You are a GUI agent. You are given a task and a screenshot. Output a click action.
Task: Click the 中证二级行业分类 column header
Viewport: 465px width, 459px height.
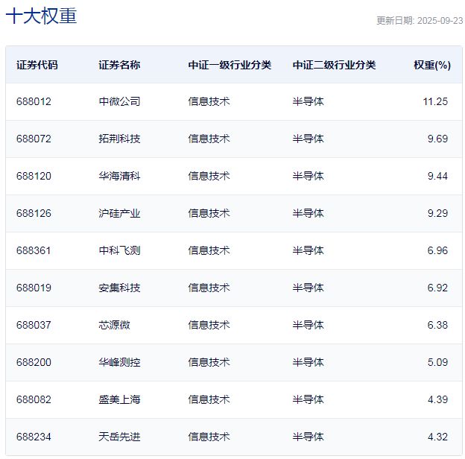pos(334,65)
